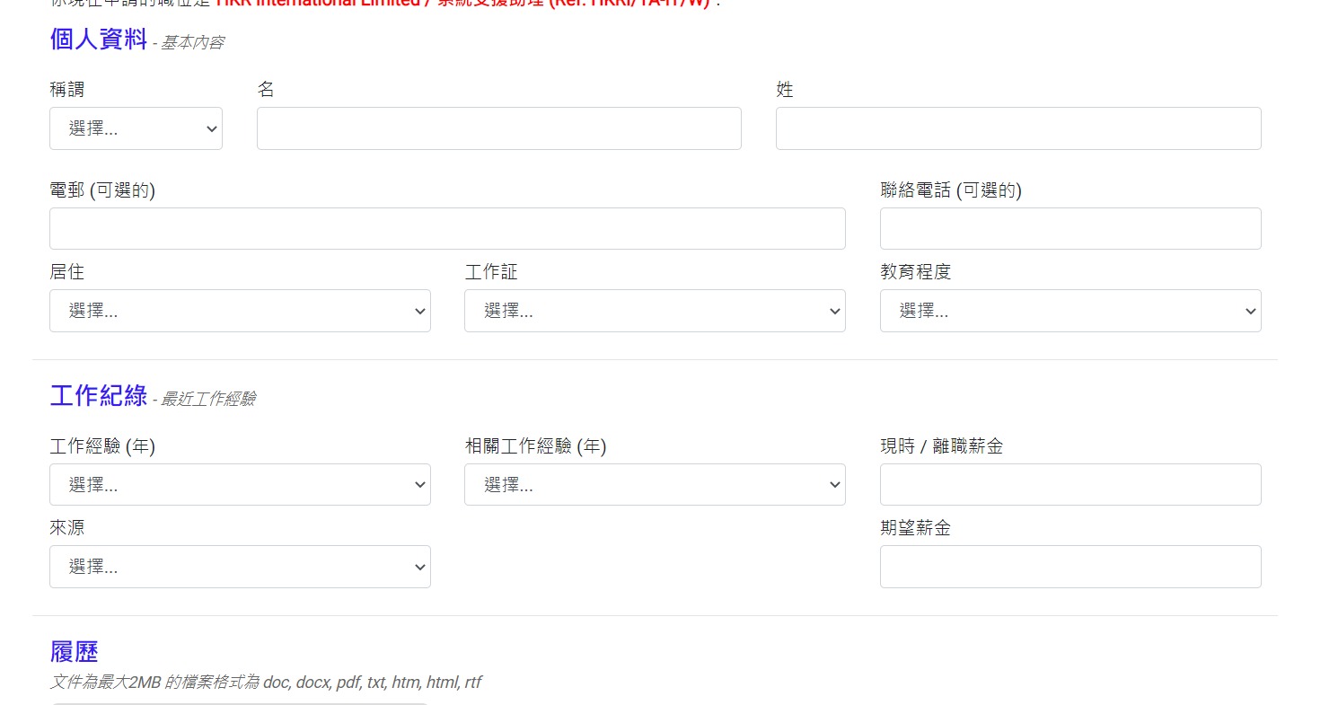The height and width of the screenshot is (705, 1338).
Task: Open the 稱謂 title dropdown
Action: [x=136, y=128]
